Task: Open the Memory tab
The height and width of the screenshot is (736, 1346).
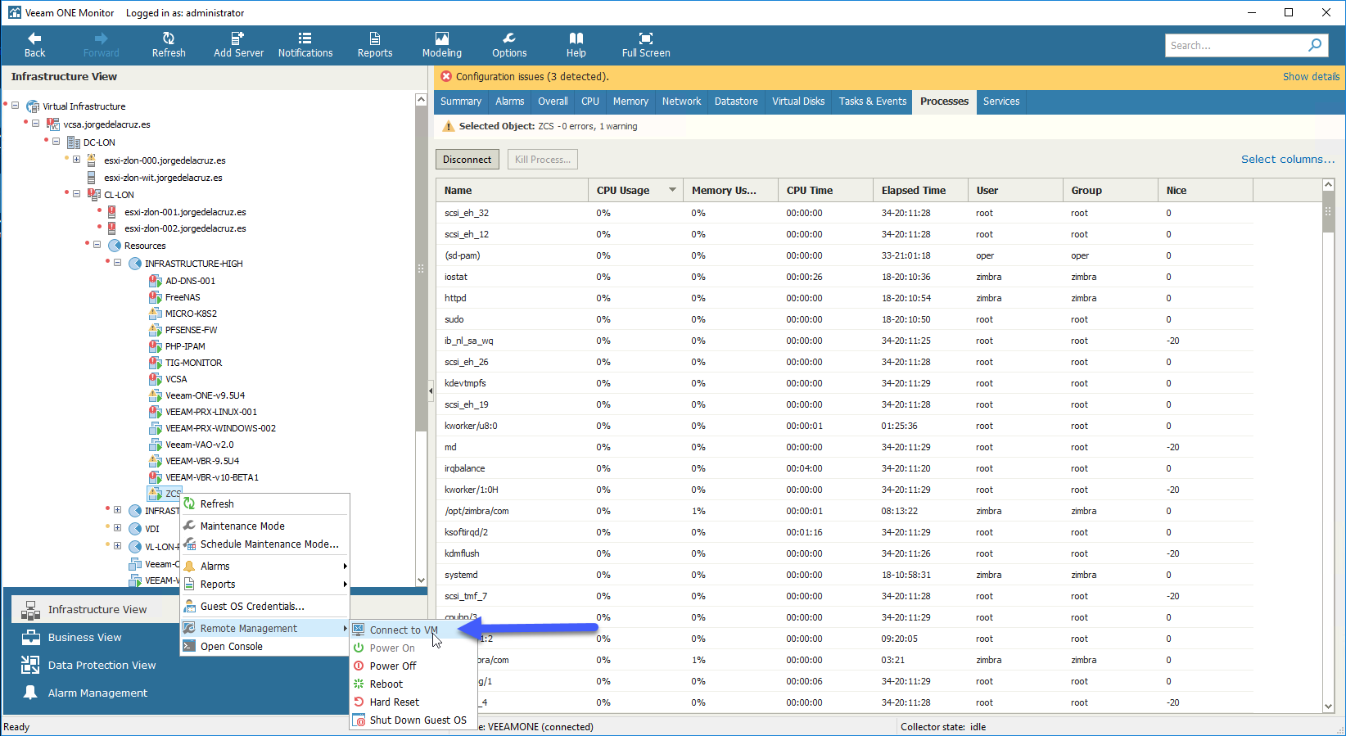Action: click(630, 102)
